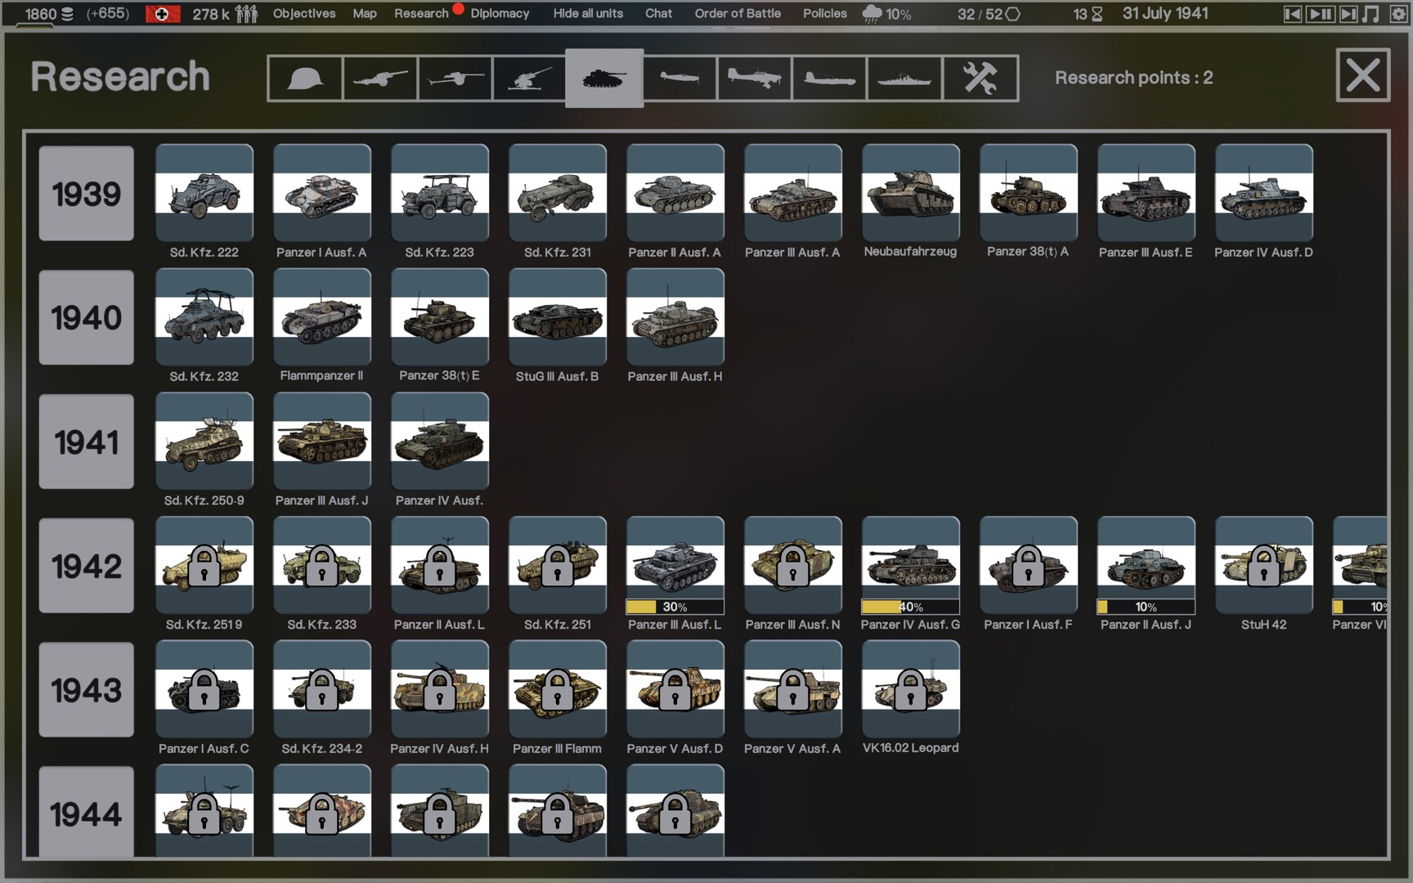Click locked Panzer I Ausf. F padlock

coord(1029,566)
